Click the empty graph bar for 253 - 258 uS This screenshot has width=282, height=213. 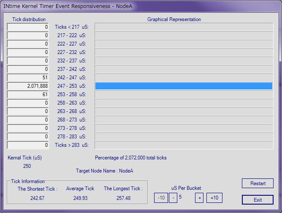184,94
